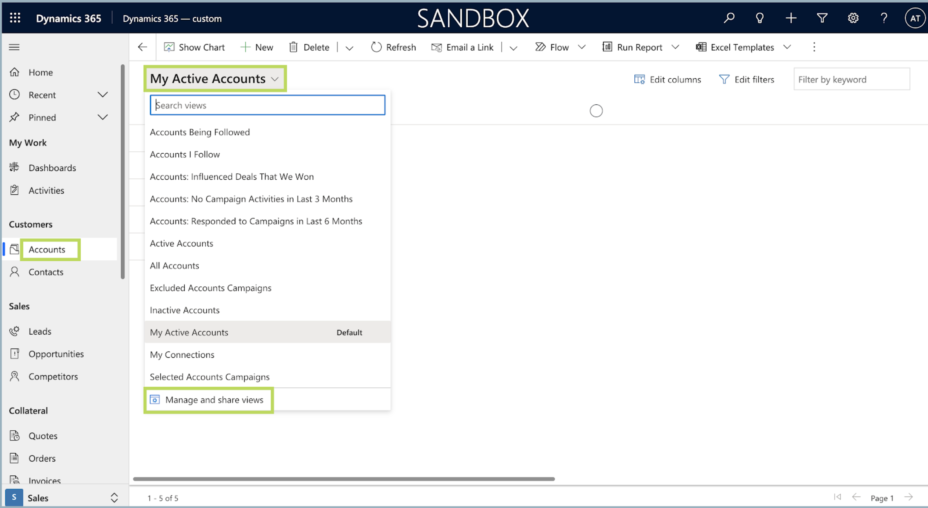Click the search magnifier icon in header
This screenshot has height=508, width=928.
click(x=729, y=18)
